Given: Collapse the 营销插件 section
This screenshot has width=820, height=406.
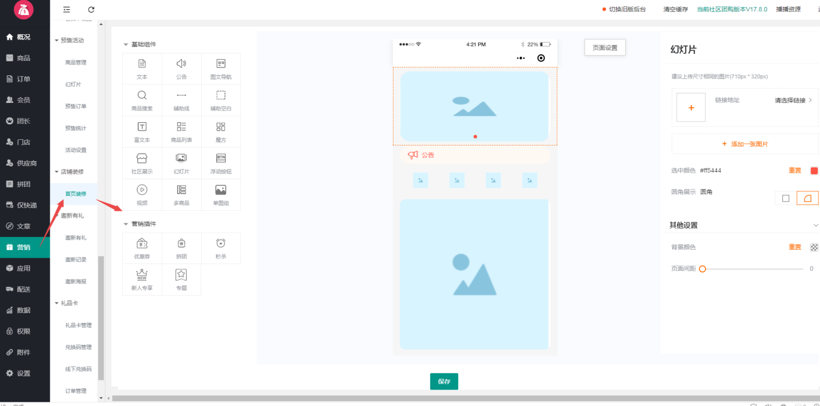Looking at the screenshot, I should point(127,224).
